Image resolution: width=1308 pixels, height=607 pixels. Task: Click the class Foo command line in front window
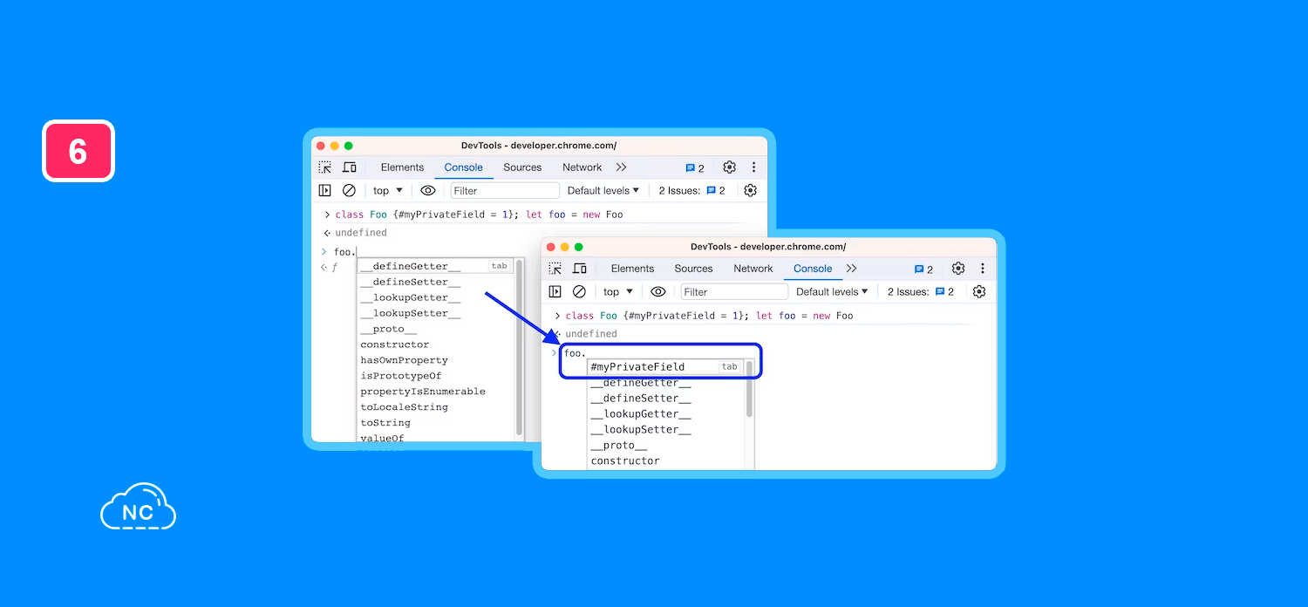[x=709, y=316]
